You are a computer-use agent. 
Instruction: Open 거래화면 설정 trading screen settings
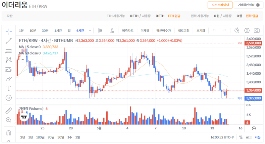point(249,5)
